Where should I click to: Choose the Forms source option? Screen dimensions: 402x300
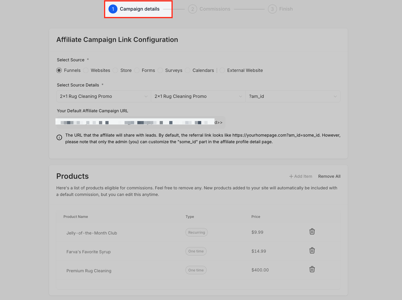pyautogui.click(x=137, y=70)
